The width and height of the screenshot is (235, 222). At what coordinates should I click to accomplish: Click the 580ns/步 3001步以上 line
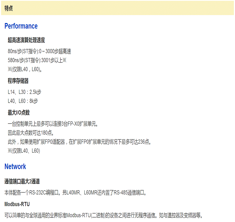coord(37,60)
